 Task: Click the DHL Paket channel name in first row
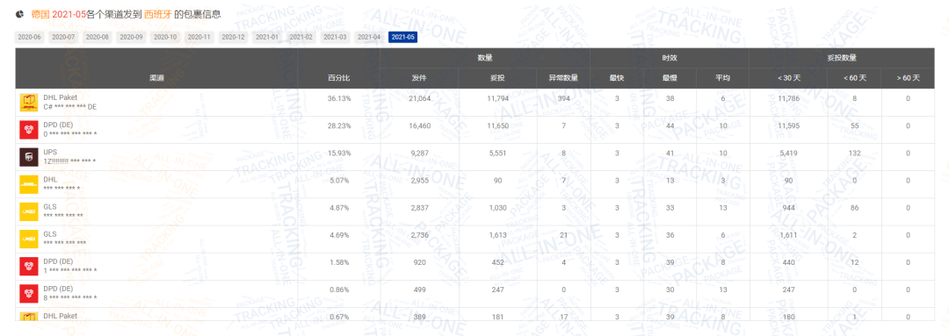60,97
